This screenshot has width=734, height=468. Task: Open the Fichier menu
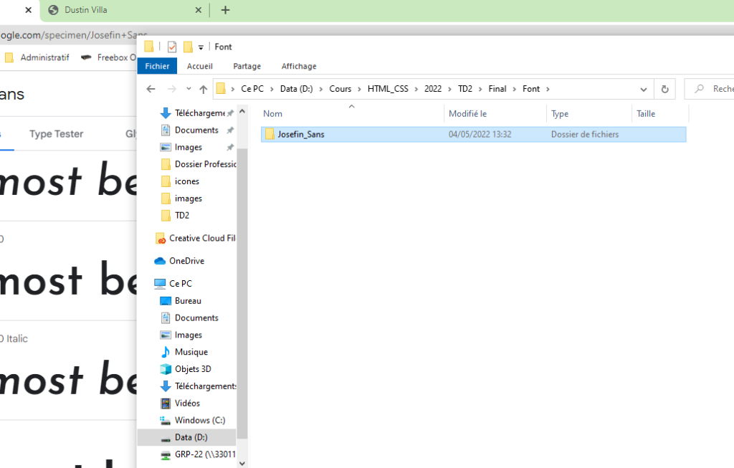157,66
